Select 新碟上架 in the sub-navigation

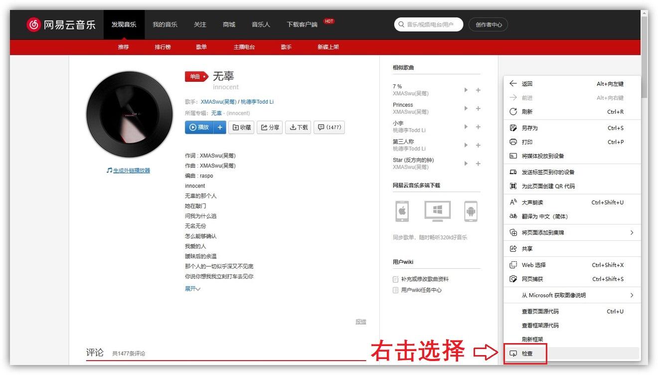coord(328,47)
